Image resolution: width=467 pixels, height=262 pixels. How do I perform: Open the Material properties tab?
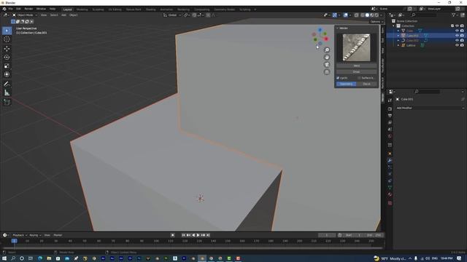tap(390, 194)
